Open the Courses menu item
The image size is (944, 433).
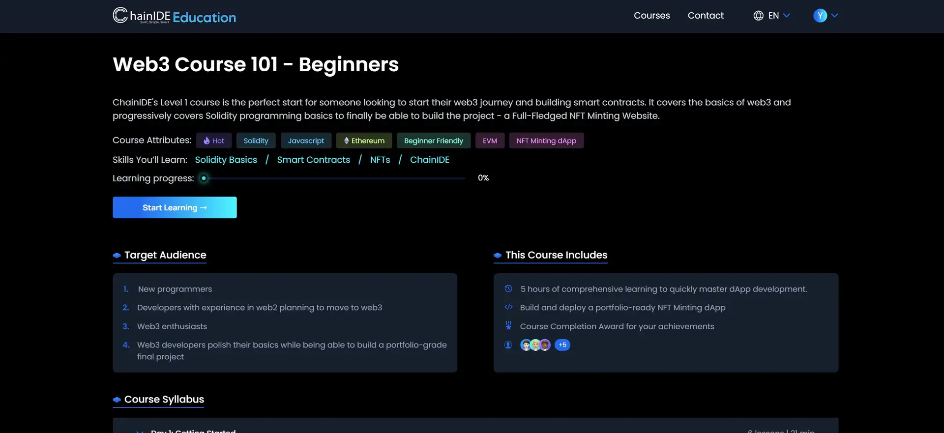point(651,16)
